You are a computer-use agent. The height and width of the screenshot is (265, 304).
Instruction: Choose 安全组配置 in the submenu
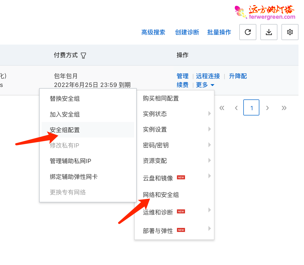pyautogui.click(x=88, y=130)
